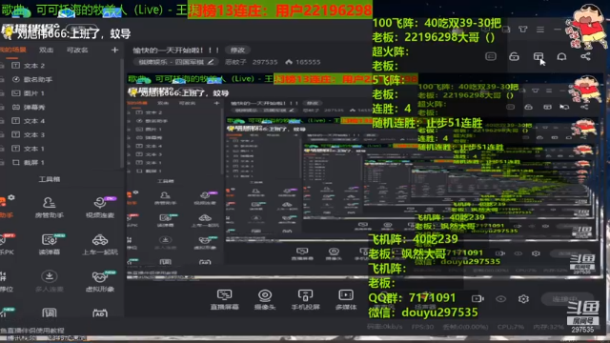Start the 上车一起玩 feature
Image resolution: width=610 pixels, height=343 pixels.
click(100, 244)
